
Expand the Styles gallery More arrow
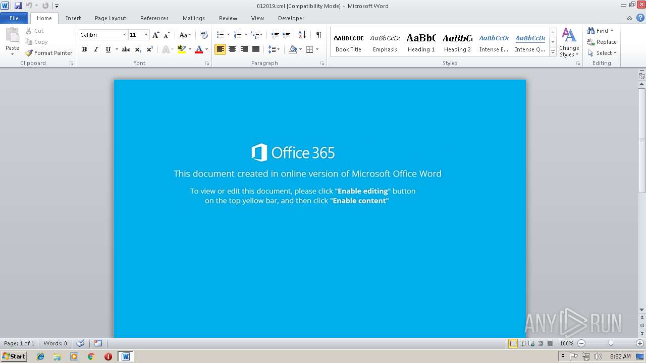tap(553, 52)
